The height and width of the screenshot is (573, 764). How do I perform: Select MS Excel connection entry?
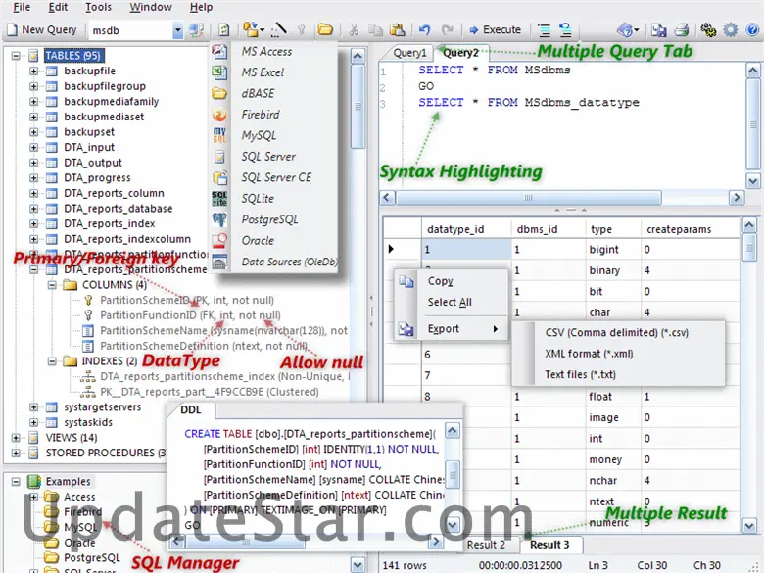274,72
